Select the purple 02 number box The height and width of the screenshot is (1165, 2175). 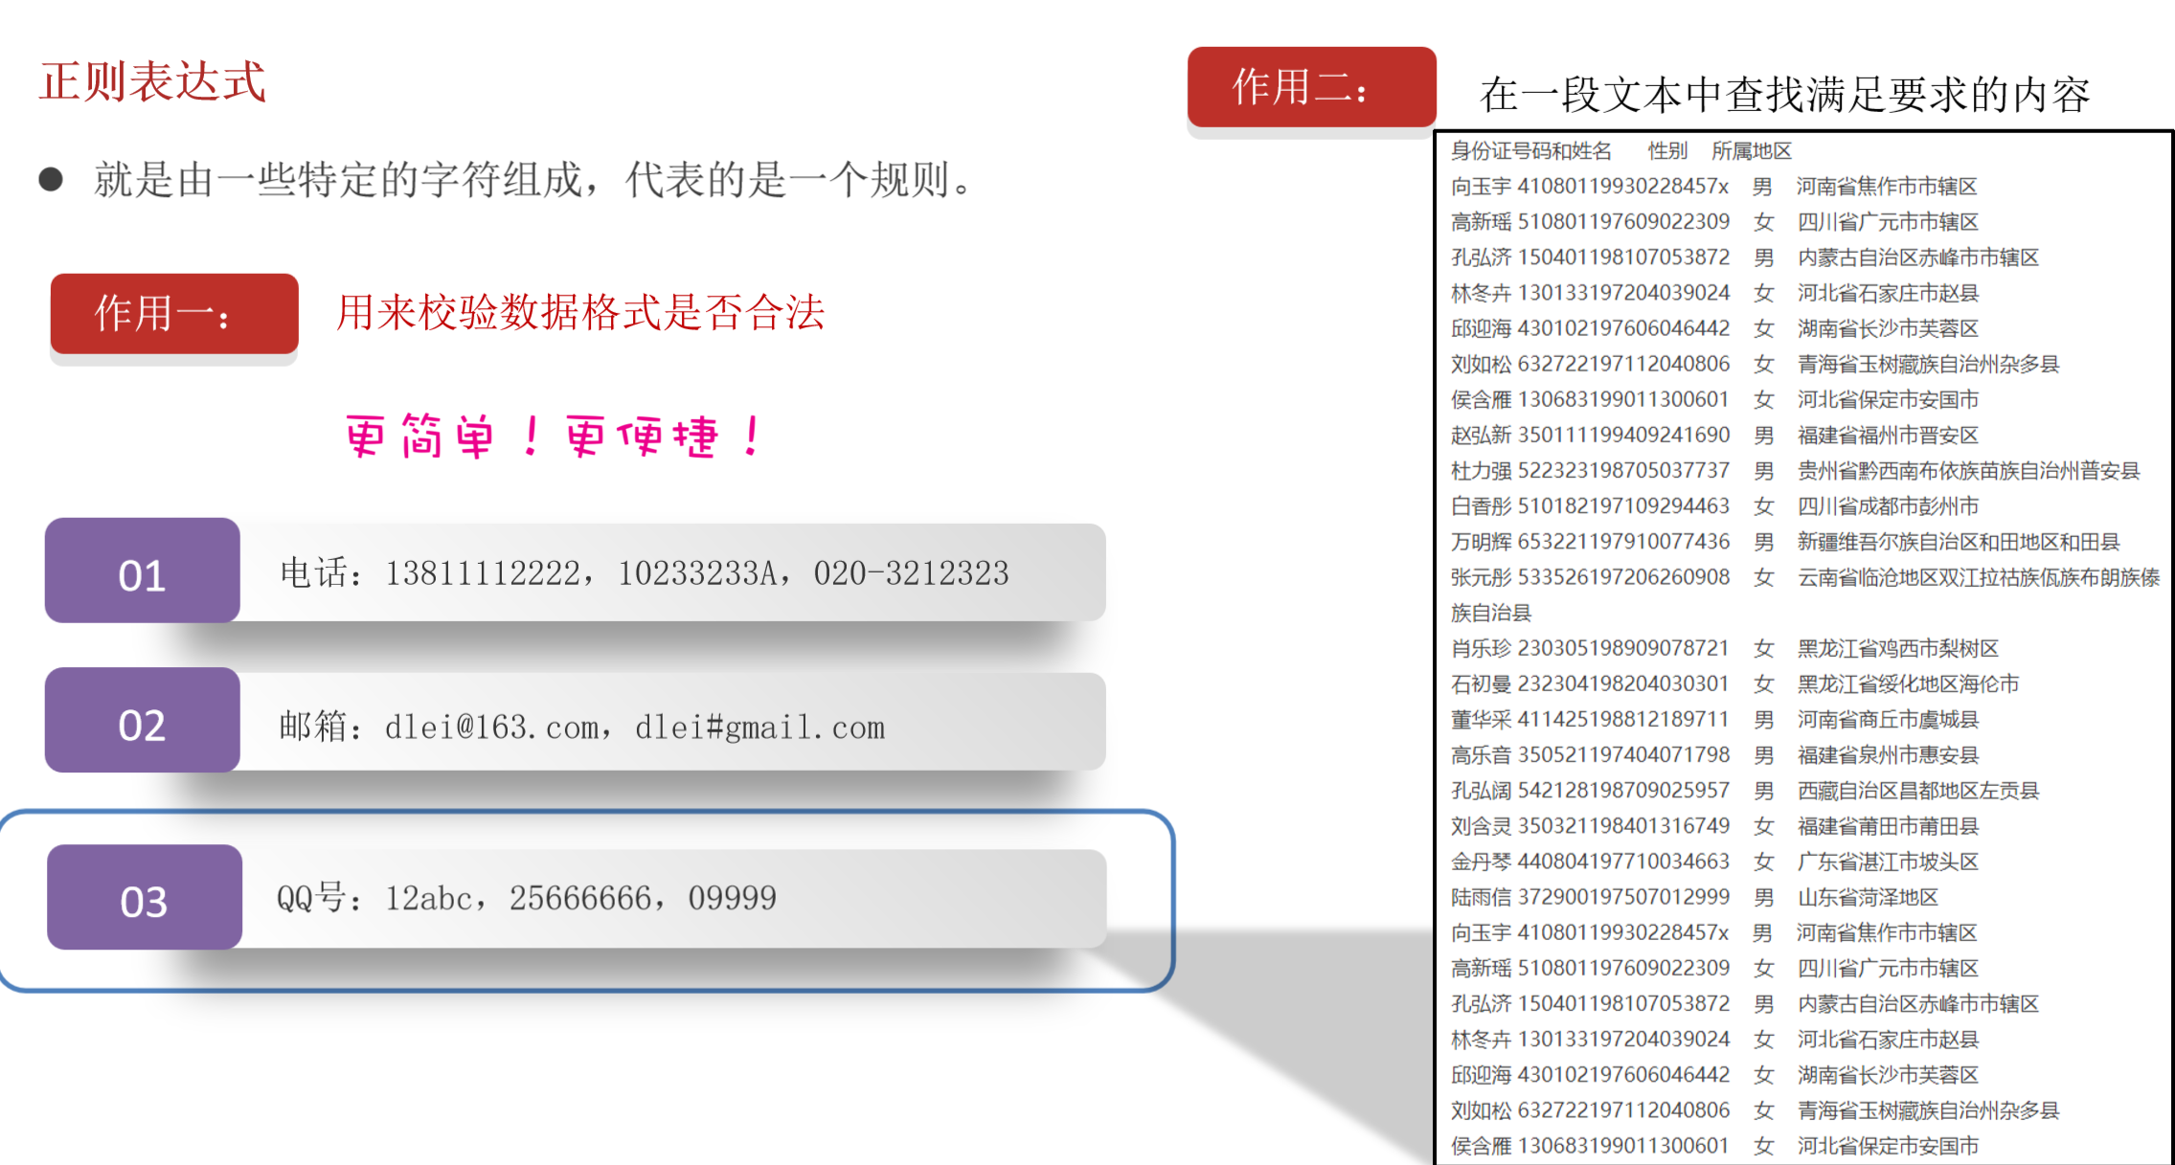142,723
